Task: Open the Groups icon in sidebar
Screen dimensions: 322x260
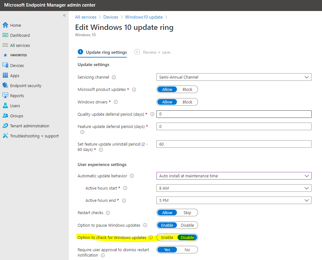Action: click(x=5, y=115)
